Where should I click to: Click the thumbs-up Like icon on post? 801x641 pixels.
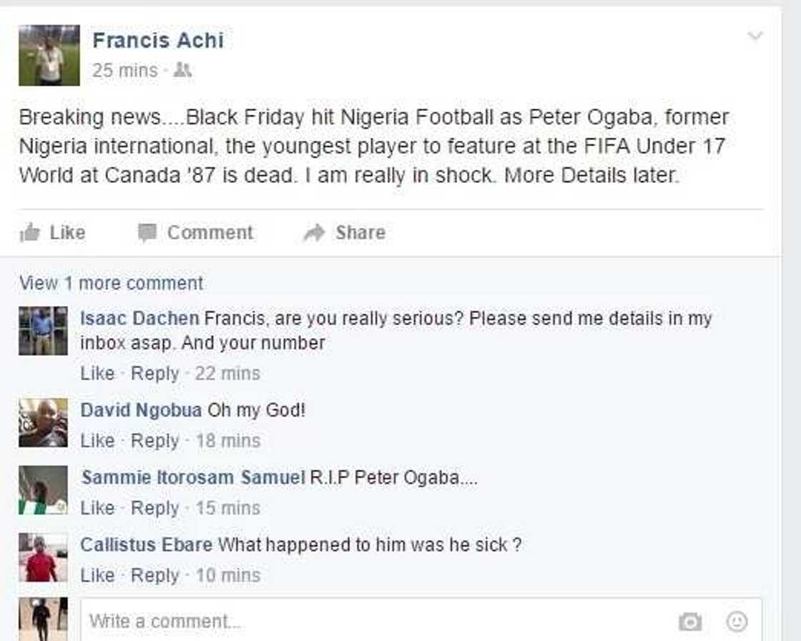[x=30, y=232]
